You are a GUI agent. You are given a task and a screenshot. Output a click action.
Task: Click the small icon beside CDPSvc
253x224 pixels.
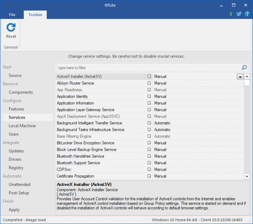pos(149,169)
